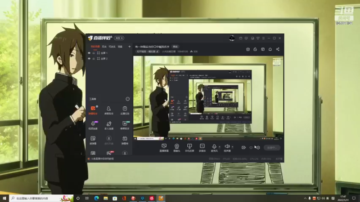The height and width of the screenshot is (202, 360).
Task: Switch to the fourth scene tab
Action: click(120, 47)
